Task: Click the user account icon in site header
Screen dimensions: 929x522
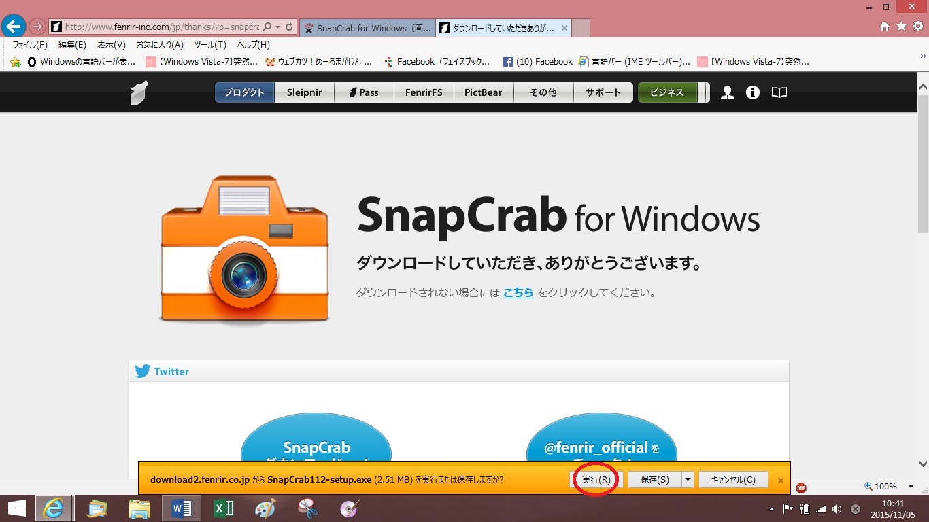Action: [727, 92]
